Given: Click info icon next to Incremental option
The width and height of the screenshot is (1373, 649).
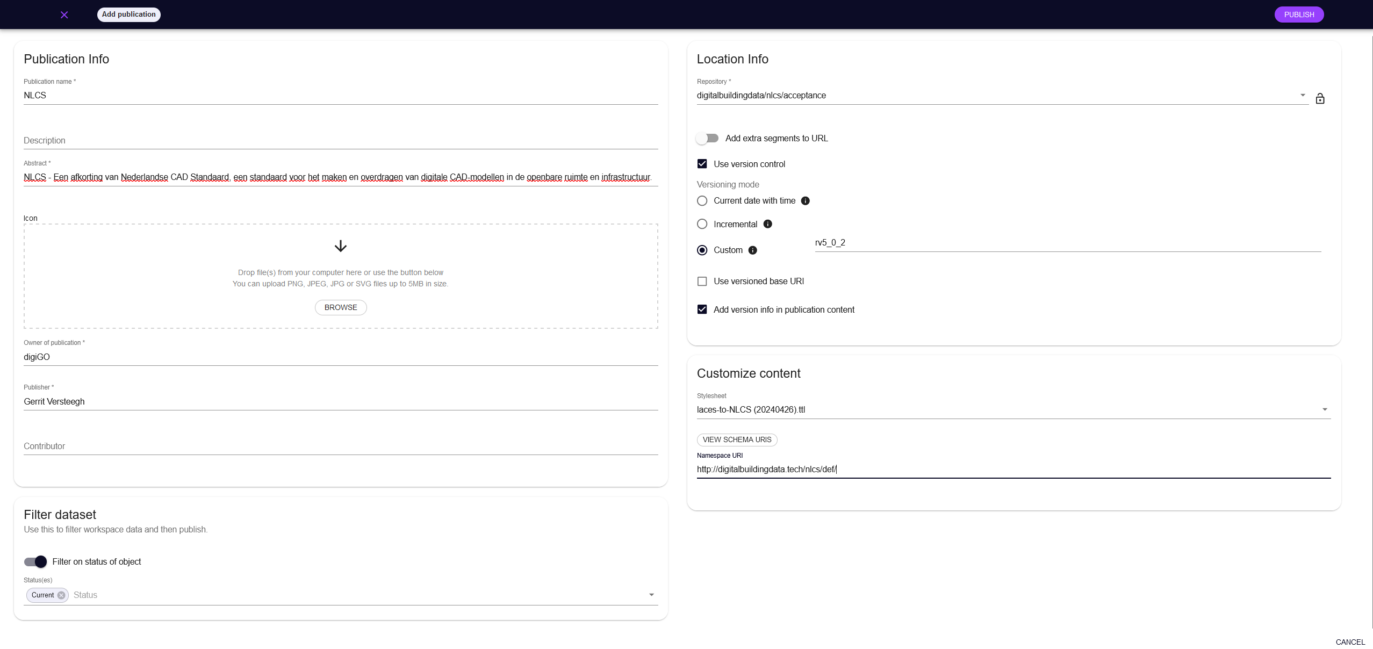Looking at the screenshot, I should point(767,224).
